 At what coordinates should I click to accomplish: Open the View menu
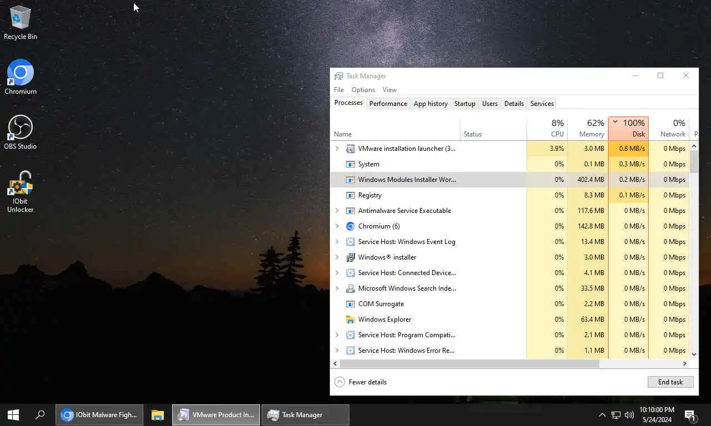[389, 90]
